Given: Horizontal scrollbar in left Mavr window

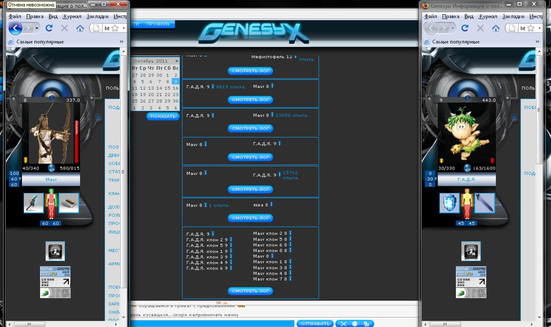Looking at the screenshot, I should coord(62,324).
